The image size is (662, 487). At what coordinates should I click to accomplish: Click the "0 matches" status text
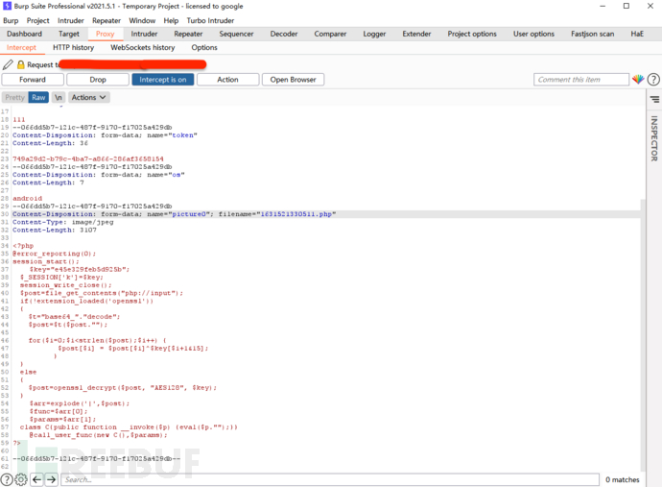pyautogui.click(x=623, y=479)
